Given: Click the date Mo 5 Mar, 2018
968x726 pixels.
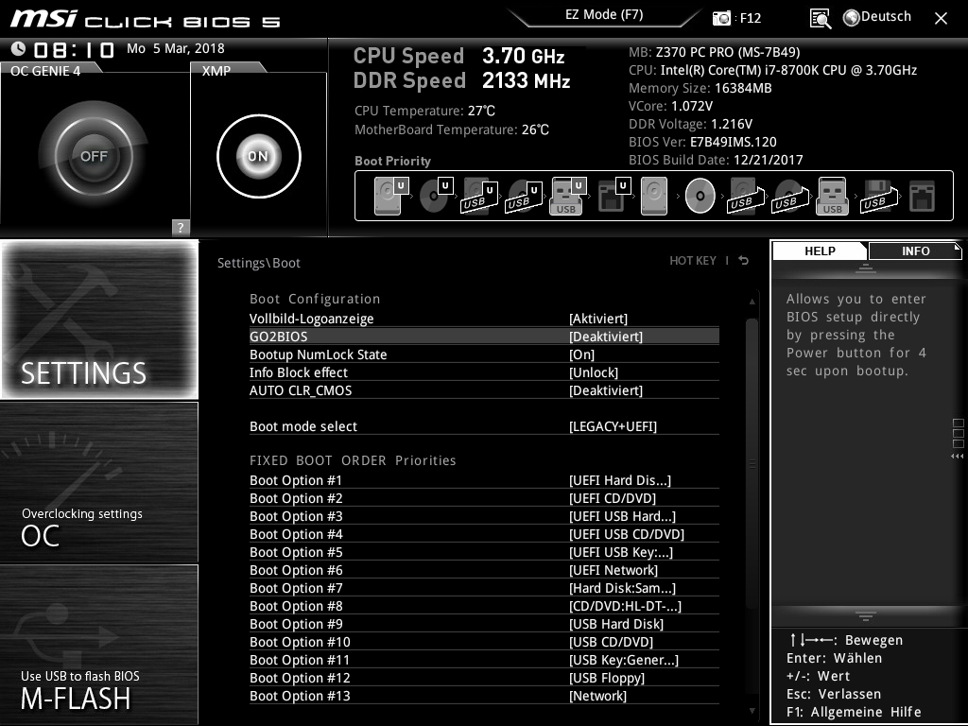Looking at the screenshot, I should [x=175, y=49].
